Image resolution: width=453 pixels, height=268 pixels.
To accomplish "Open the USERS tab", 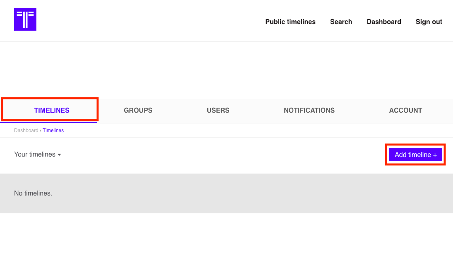I will pos(218,111).
